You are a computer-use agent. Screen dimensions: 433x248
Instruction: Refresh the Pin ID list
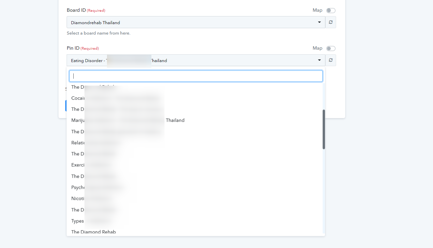pos(331,60)
